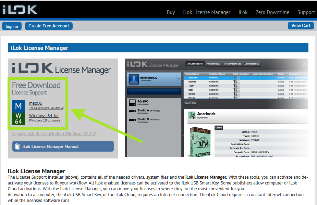Click the Studio A iLok key icon
The image size is (317, 205).
(x=132, y=111)
